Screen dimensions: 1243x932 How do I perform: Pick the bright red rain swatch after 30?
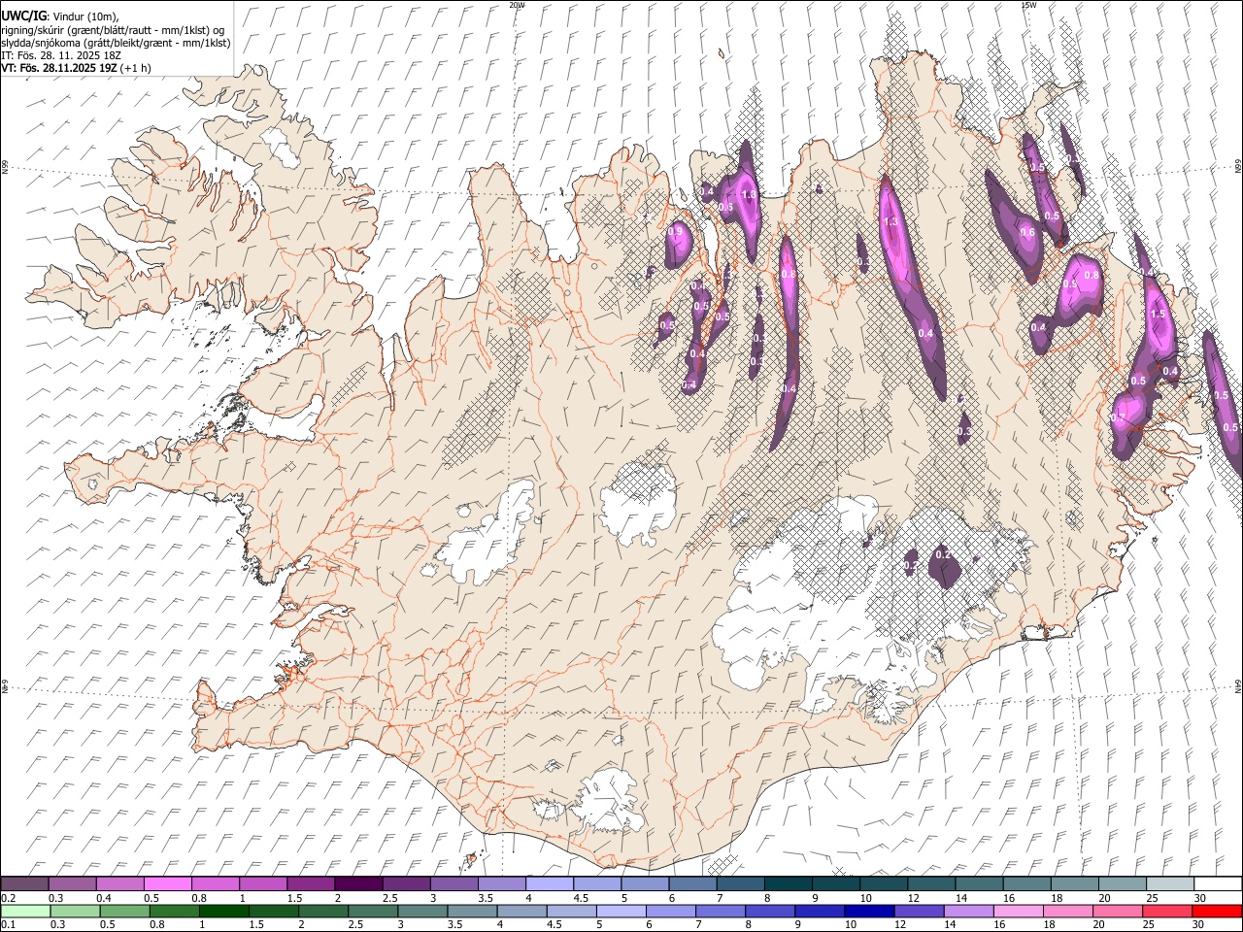click(x=1216, y=912)
